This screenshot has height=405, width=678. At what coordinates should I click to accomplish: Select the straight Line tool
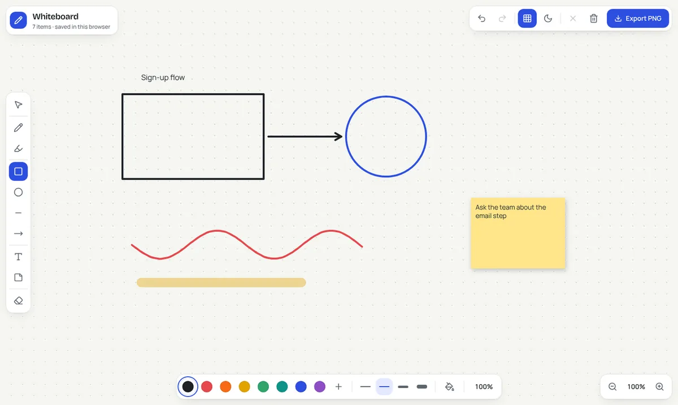tap(18, 213)
